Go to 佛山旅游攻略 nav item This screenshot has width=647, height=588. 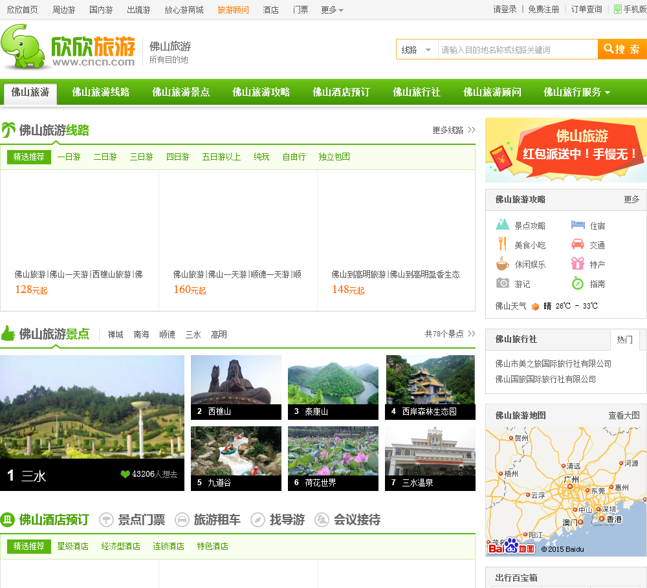261,92
